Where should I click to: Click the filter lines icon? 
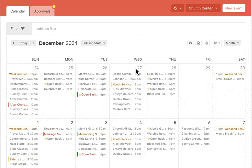(x=23, y=29)
